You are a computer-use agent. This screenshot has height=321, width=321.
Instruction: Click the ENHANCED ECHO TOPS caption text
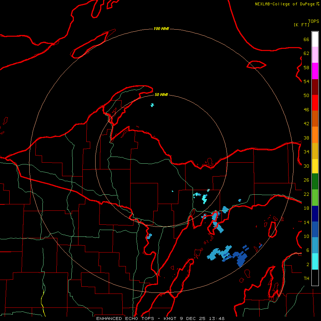pos(125,319)
